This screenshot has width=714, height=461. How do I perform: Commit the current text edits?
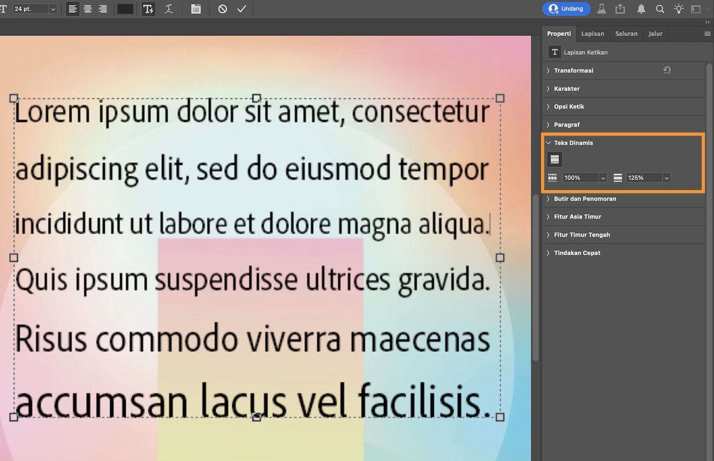point(242,9)
